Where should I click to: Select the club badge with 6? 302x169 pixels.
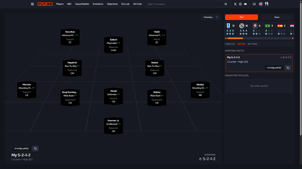click(255, 26)
